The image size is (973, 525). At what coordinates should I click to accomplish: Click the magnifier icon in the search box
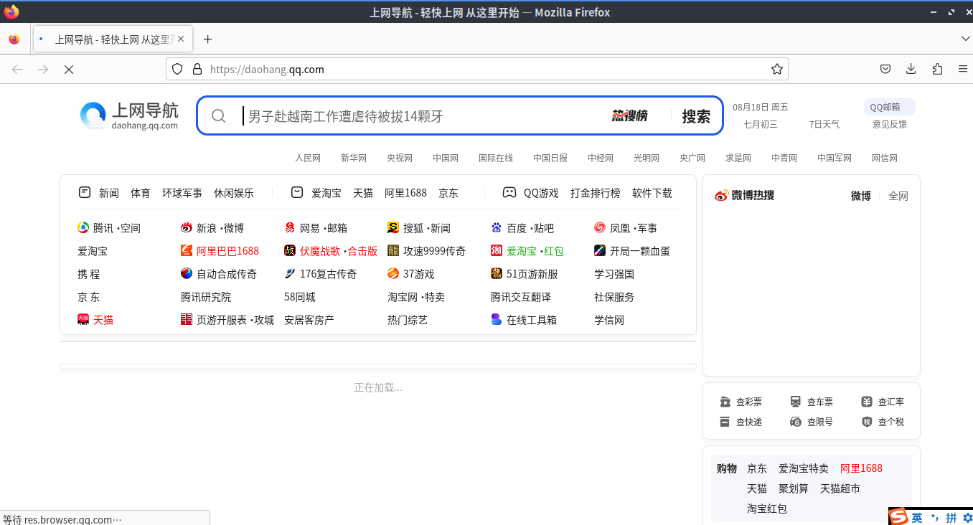(219, 115)
